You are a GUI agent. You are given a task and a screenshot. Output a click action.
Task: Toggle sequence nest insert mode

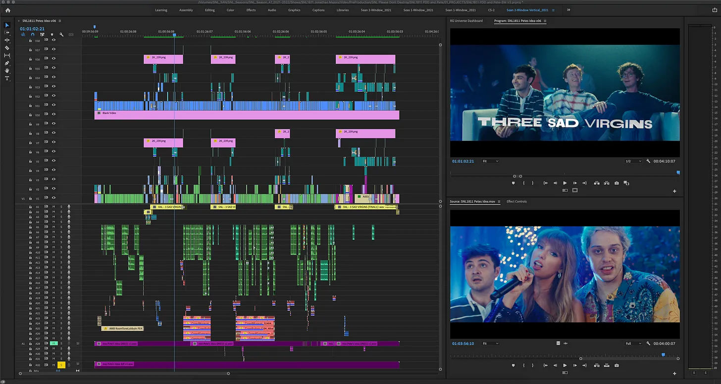point(23,35)
